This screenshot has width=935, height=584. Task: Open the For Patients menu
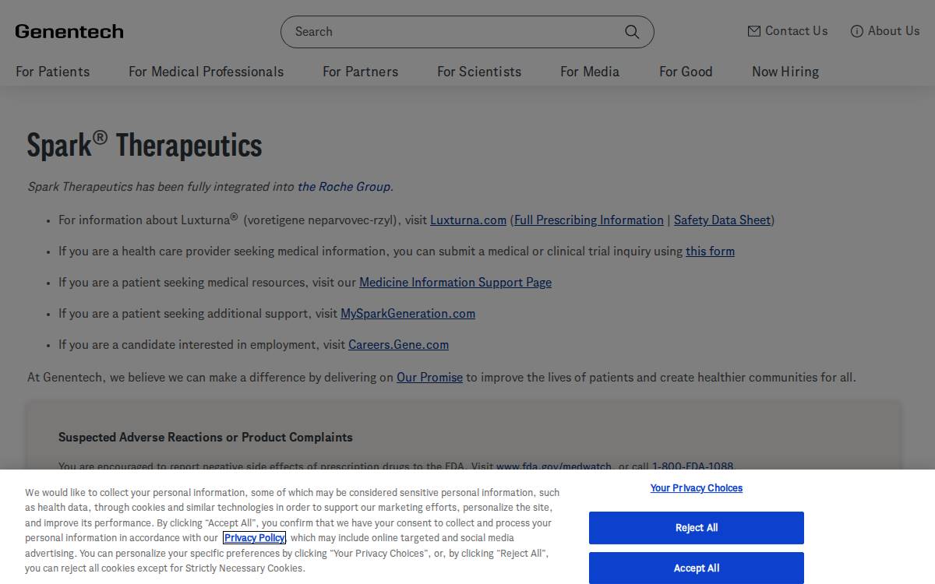52,72
